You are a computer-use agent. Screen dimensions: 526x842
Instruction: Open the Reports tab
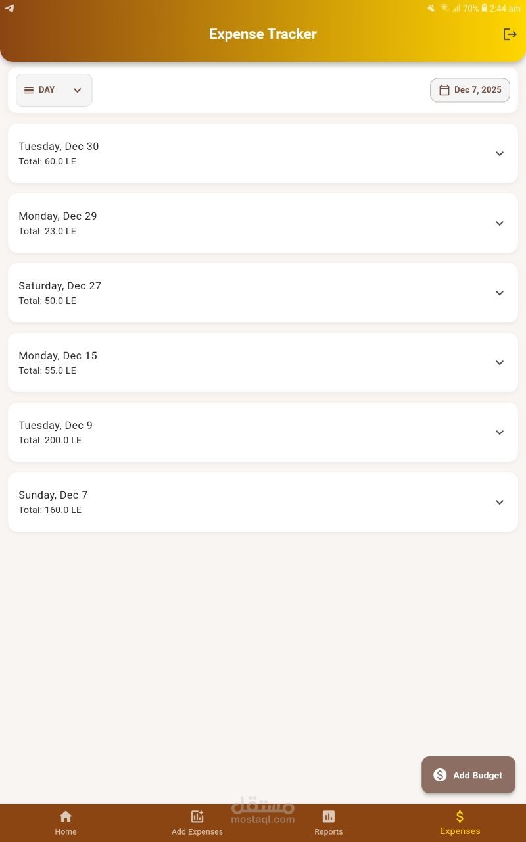tap(329, 822)
